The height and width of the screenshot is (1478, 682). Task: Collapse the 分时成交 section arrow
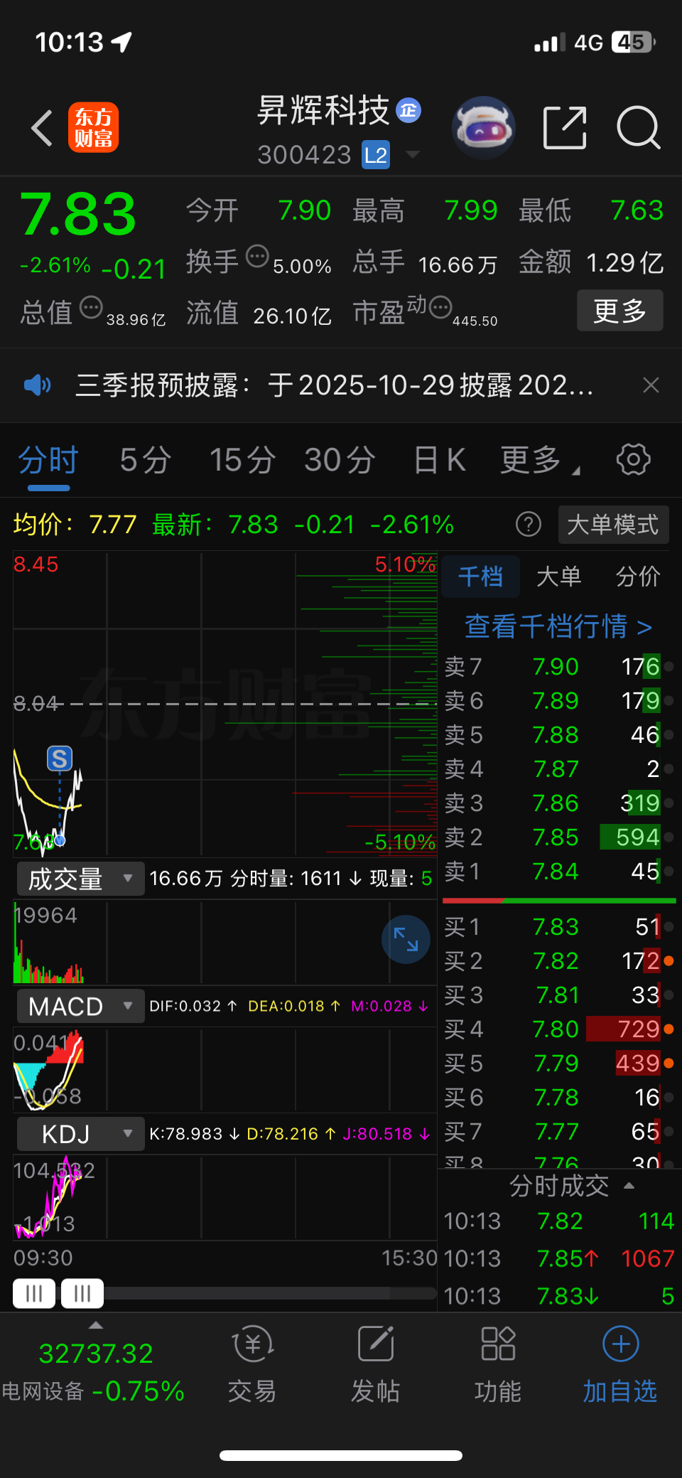tap(629, 1186)
